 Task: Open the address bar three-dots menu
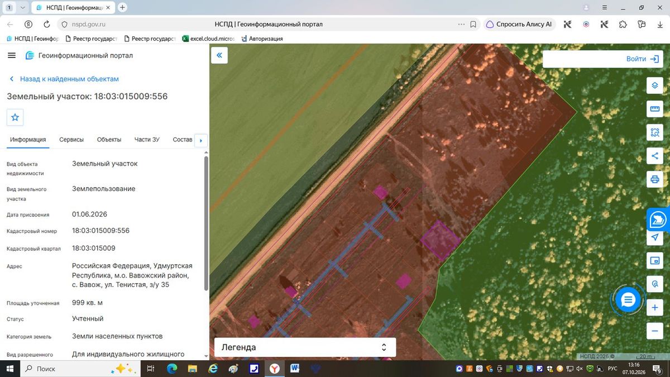click(x=461, y=25)
